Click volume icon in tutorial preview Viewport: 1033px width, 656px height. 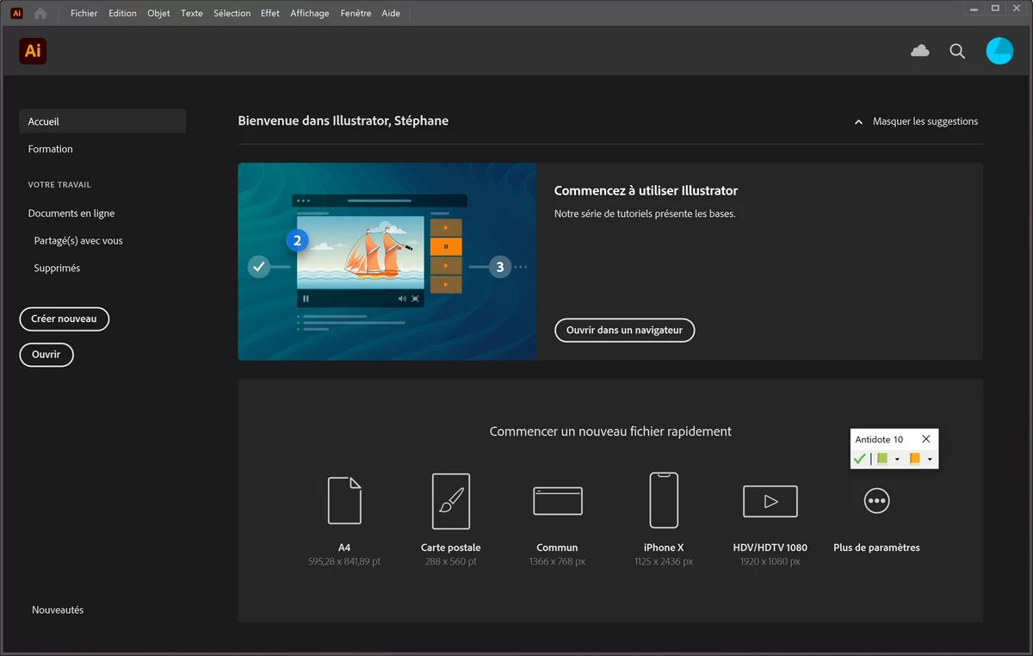pyautogui.click(x=402, y=299)
